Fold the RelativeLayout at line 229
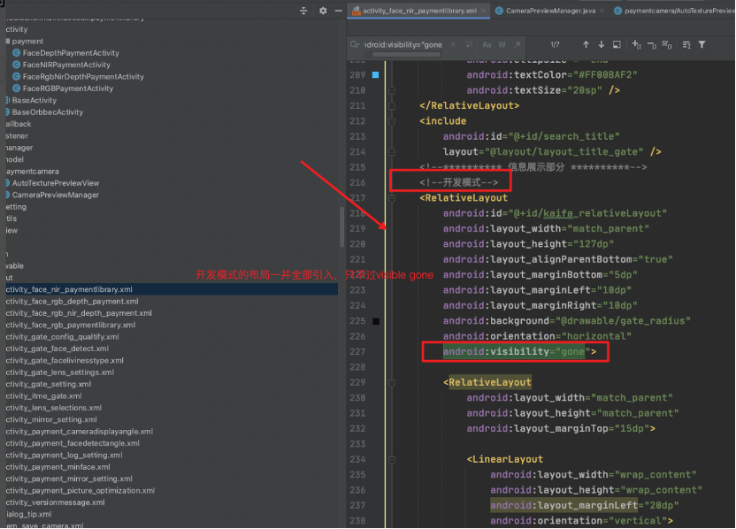 tap(392, 382)
